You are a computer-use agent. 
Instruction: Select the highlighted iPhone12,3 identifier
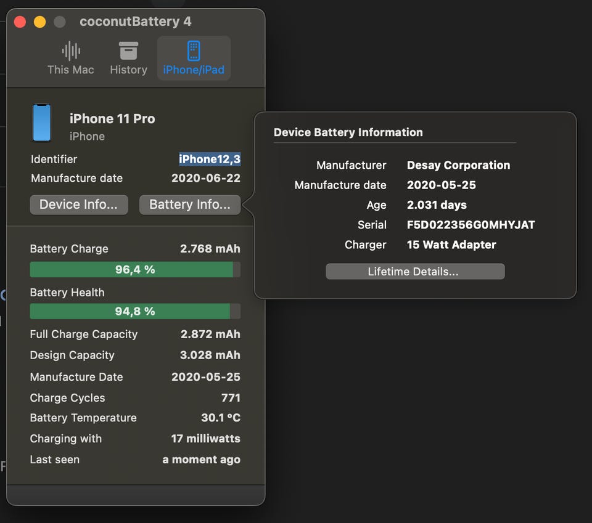210,159
